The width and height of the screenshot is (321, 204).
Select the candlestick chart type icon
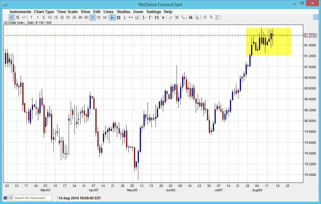tap(11, 17)
